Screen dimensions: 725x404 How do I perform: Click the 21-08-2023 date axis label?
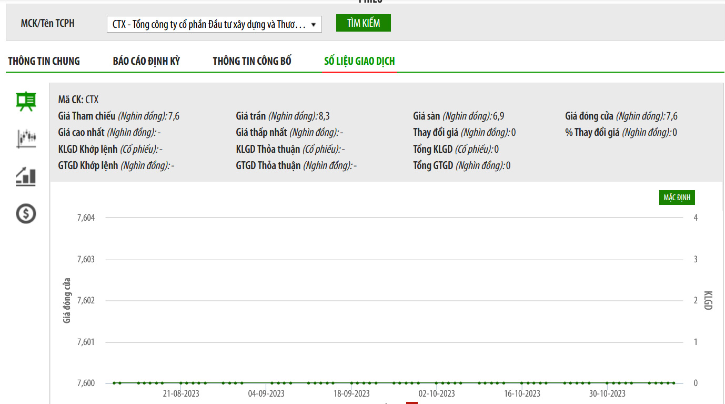pyautogui.click(x=181, y=393)
